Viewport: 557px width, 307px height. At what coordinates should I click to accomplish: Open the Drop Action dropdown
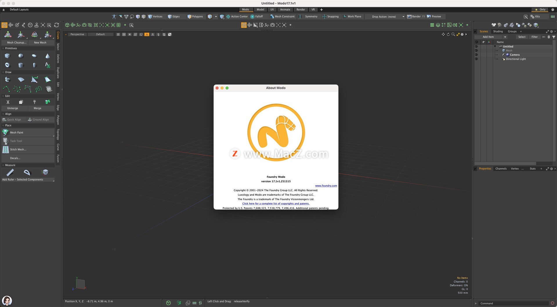[x=385, y=17]
